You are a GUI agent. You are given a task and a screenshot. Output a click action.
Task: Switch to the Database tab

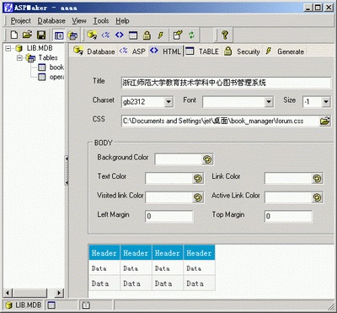[94, 51]
